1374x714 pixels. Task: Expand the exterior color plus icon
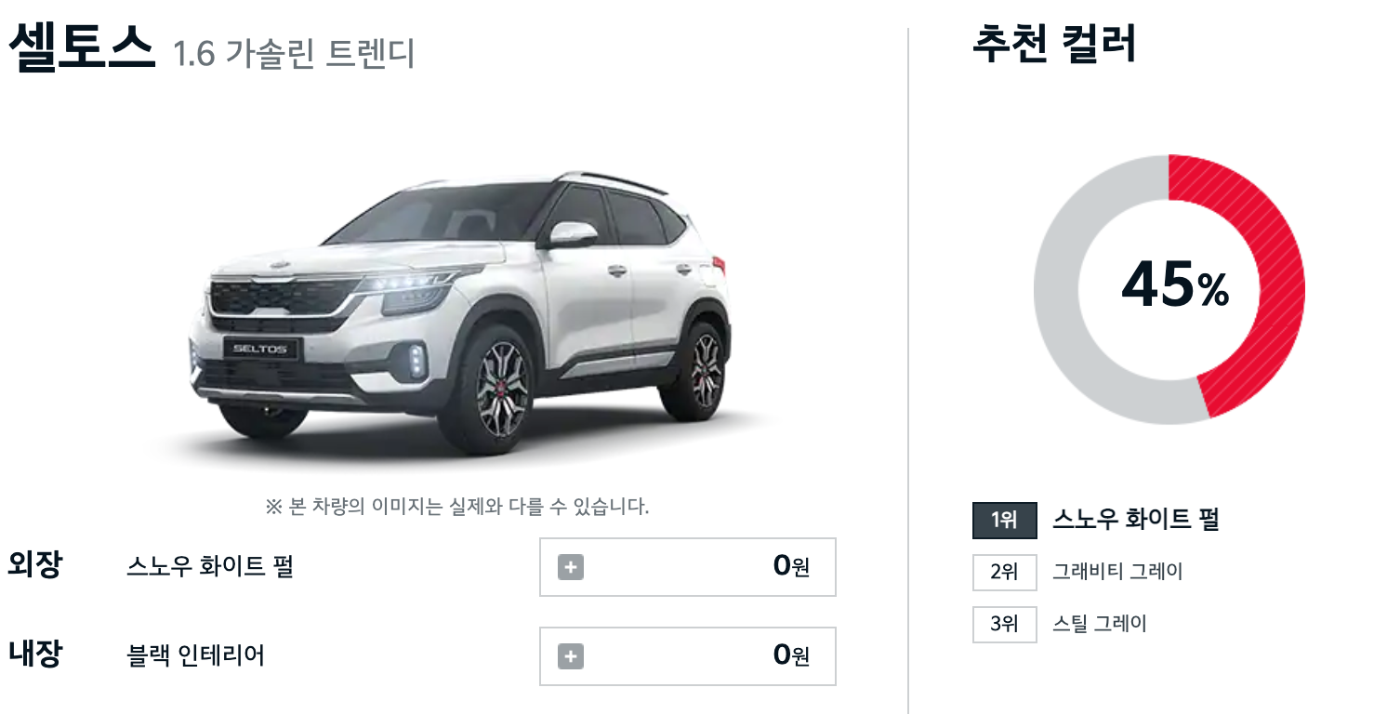tap(571, 566)
